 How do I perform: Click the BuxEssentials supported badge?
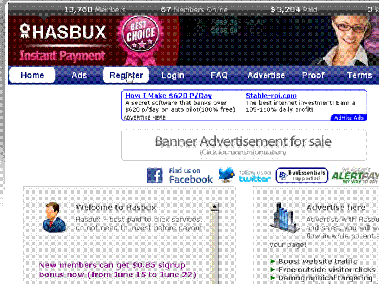(301, 176)
